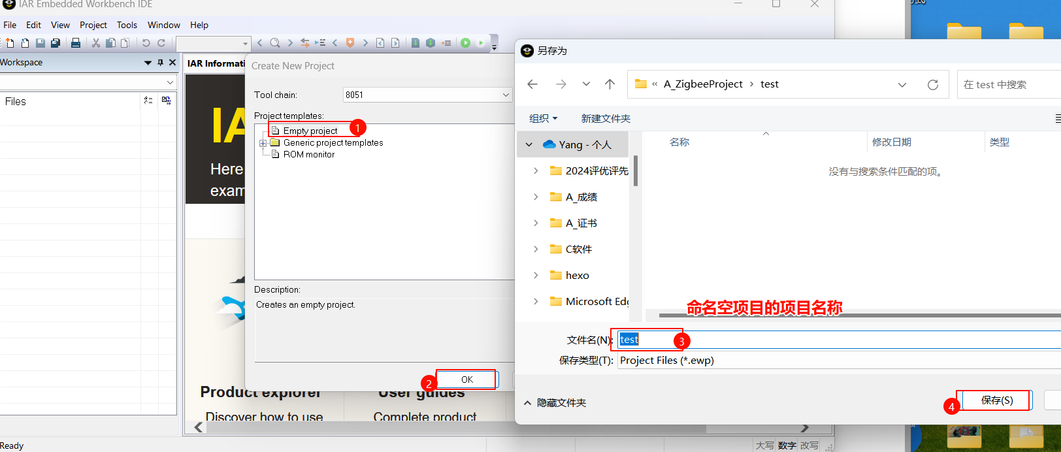Open address bar history dropdown
This screenshot has height=452, width=1061.
[902, 85]
